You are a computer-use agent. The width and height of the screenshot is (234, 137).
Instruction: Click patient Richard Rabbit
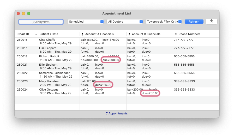click(49, 56)
